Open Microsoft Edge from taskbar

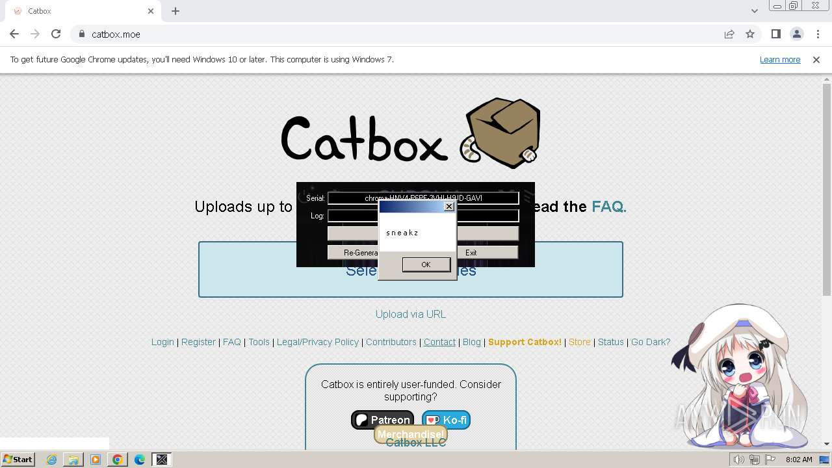(140, 460)
